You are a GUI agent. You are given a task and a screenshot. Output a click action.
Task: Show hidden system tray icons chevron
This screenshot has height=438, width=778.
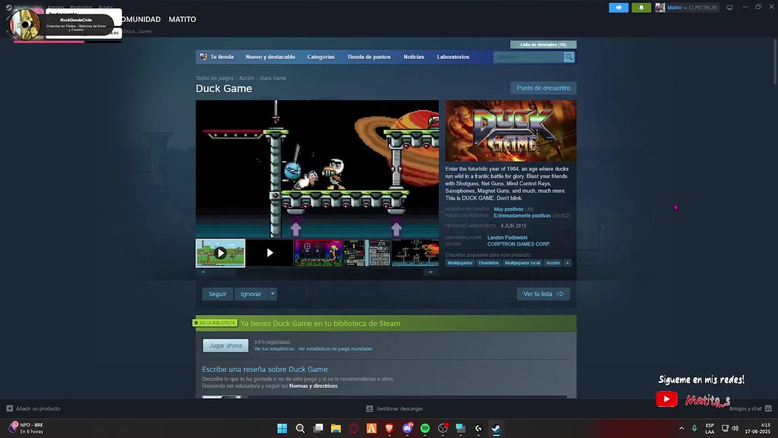tap(681, 428)
